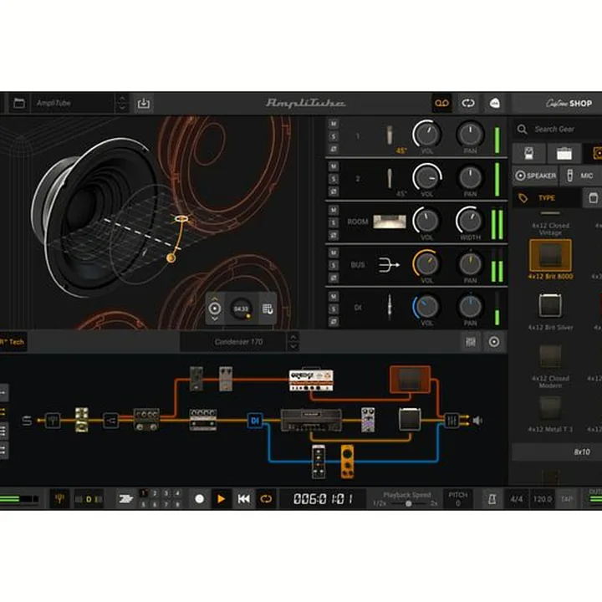Open the Condenser 170 mic selector
Screen dimensions: 602x602
233,342
